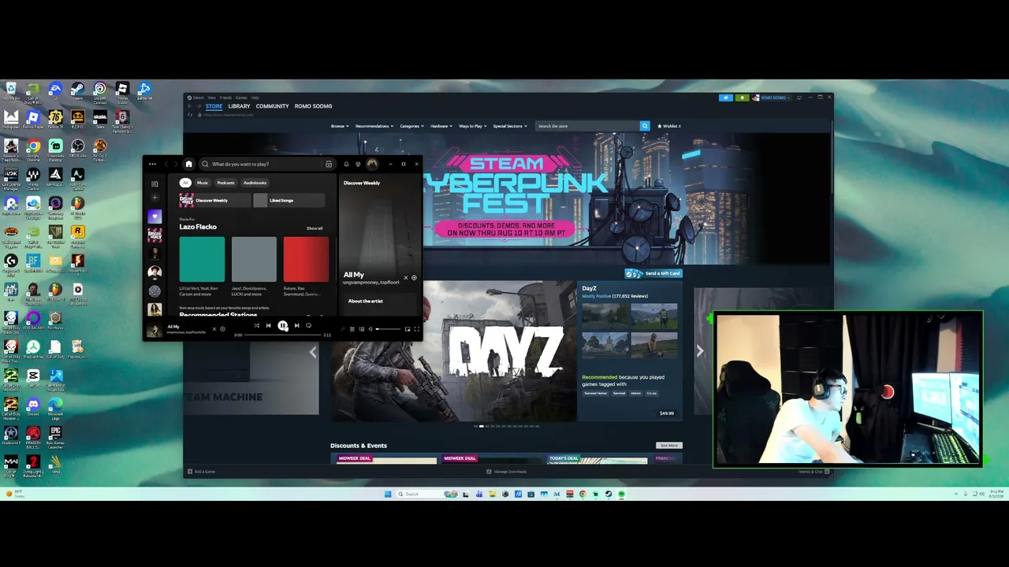
Task: Expand Steam Browse dropdown
Action: [x=339, y=126]
